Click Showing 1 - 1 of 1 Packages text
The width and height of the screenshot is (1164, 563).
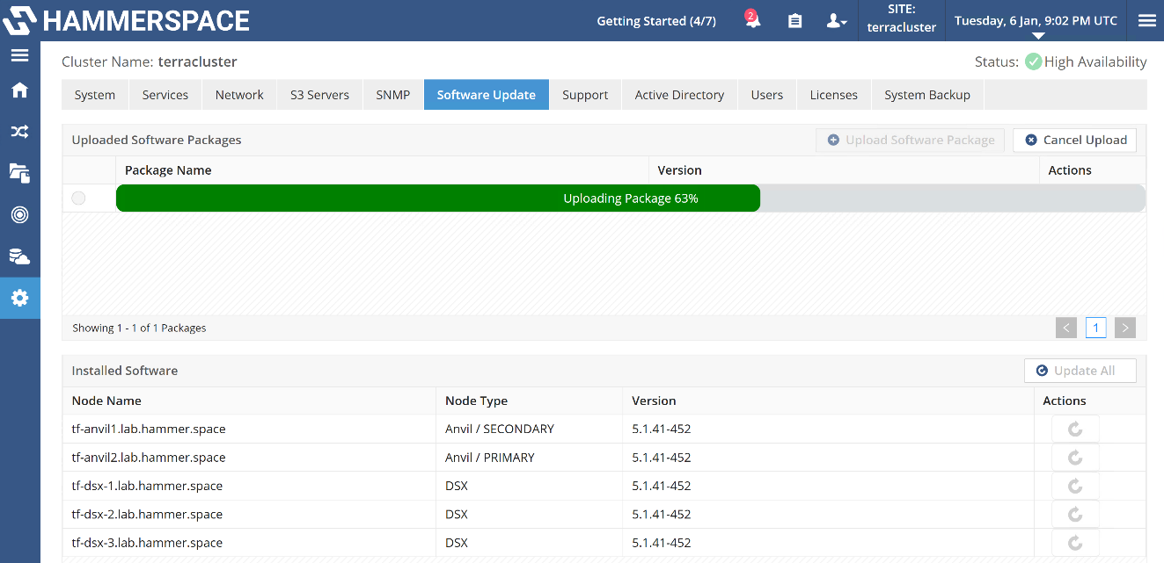(139, 328)
